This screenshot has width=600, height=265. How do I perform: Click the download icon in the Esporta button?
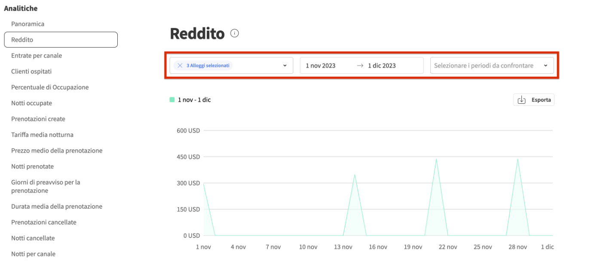[x=521, y=100]
